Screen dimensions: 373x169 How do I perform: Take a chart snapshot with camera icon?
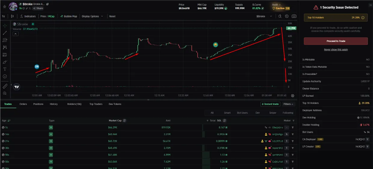(294, 16)
